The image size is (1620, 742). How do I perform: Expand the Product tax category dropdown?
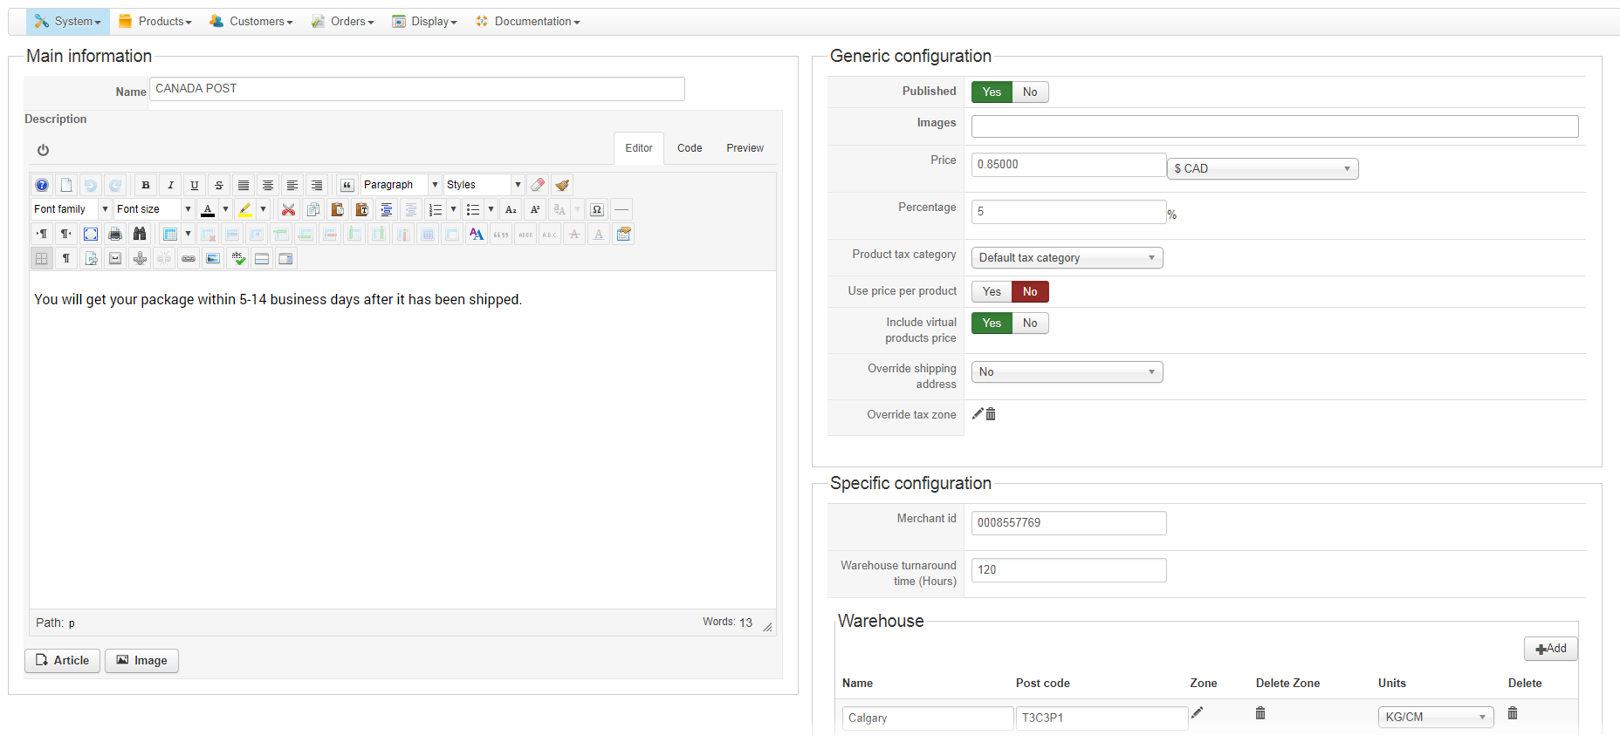tap(1067, 258)
